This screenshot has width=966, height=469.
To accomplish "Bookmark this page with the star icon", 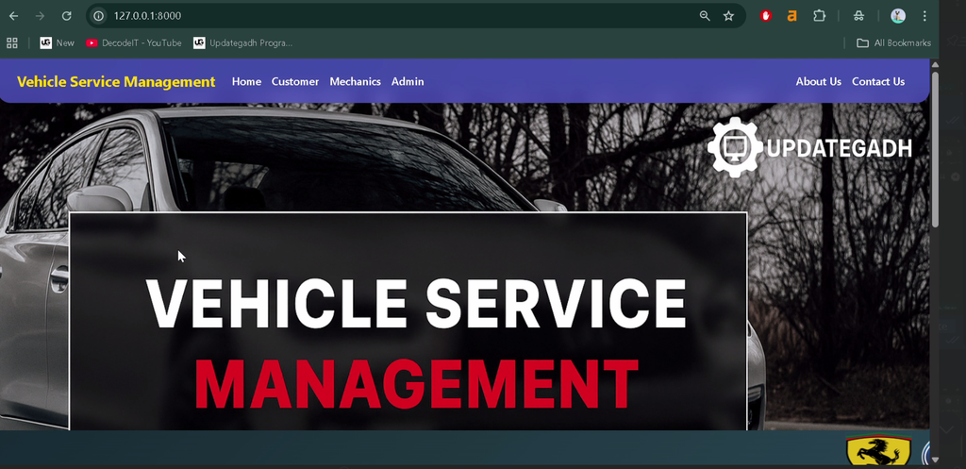I will tap(729, 16).
